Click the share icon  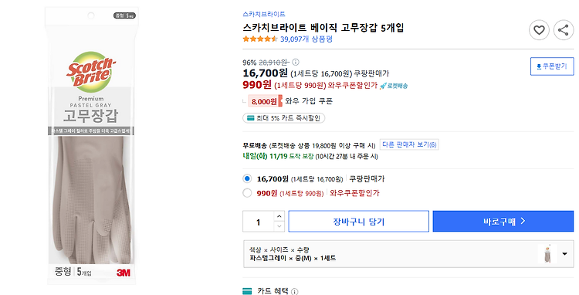tap(564, 30)
